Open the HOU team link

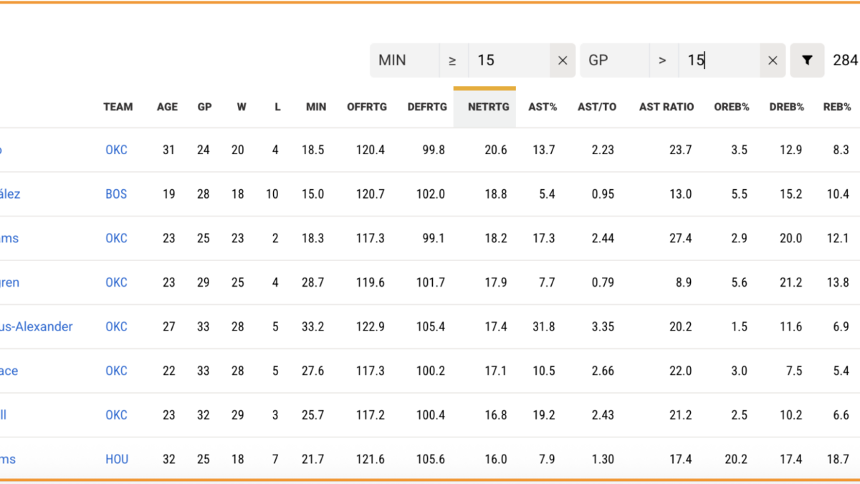[x=117, y=459]
